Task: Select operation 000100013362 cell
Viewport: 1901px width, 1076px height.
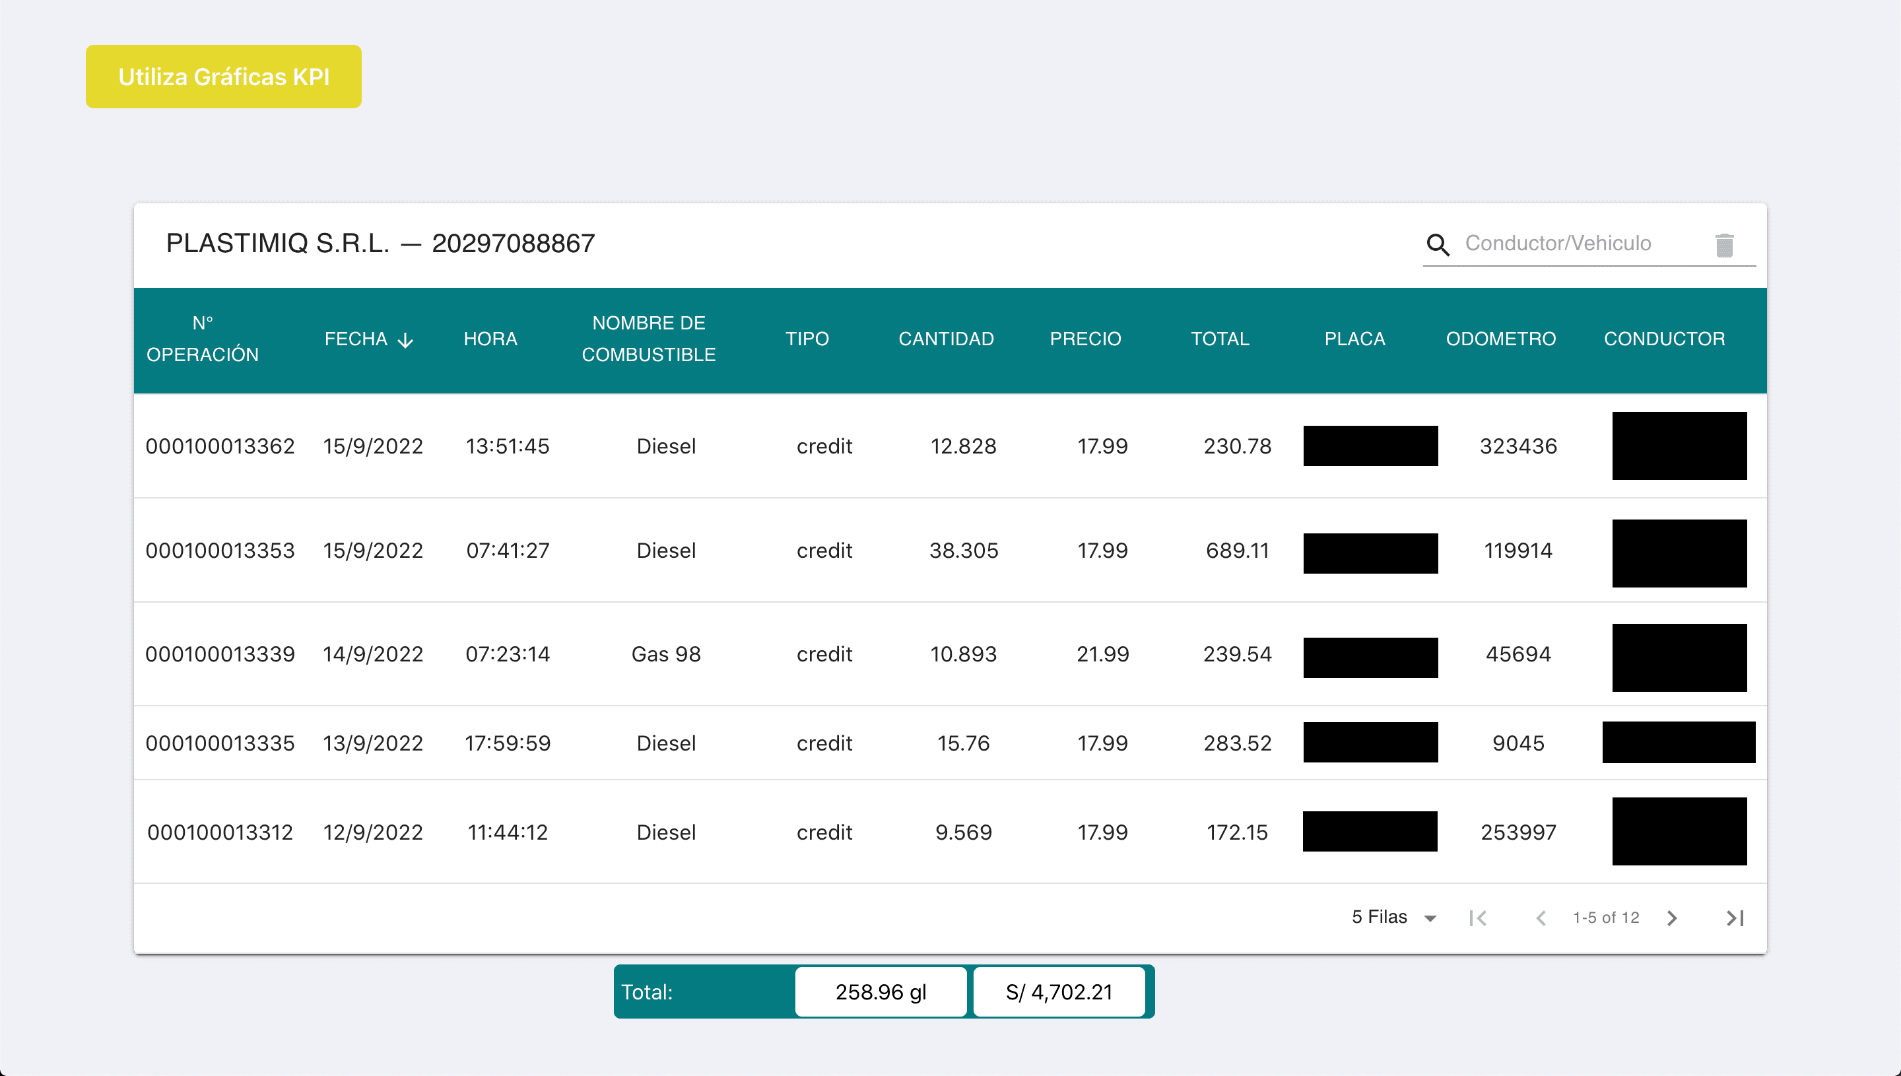Action: (x=220, y=446)
